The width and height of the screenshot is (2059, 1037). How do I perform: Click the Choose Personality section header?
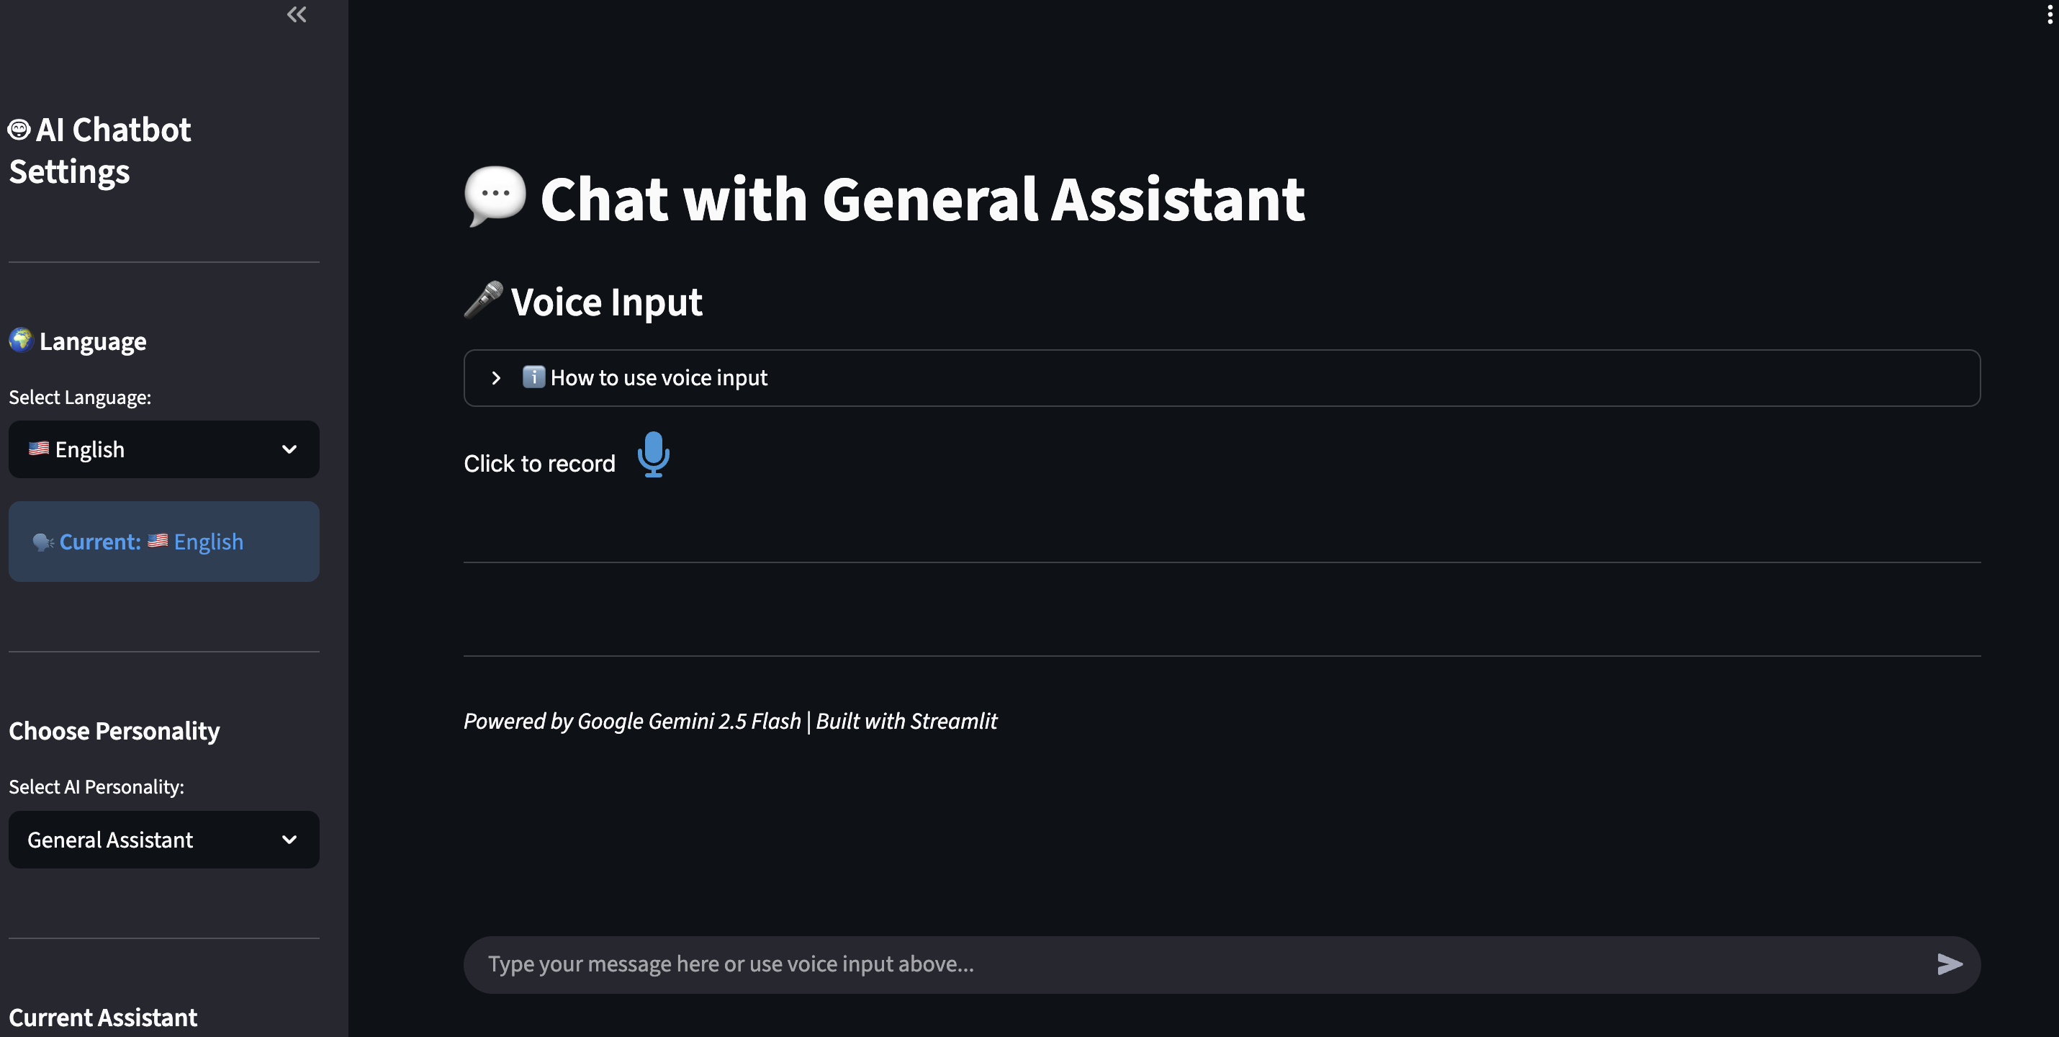tap(114, 731)
